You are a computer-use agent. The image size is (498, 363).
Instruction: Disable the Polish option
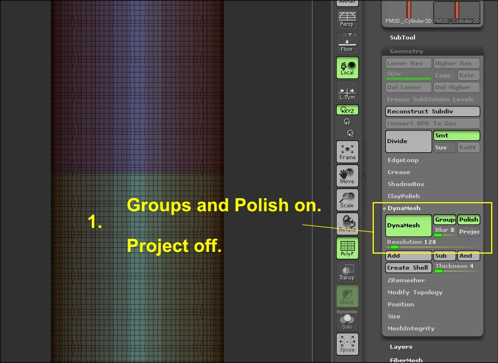[469, 219]
